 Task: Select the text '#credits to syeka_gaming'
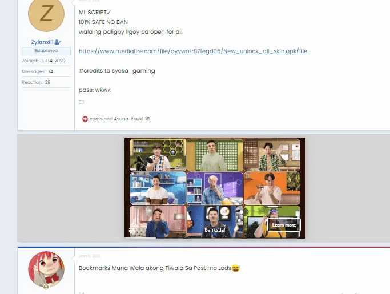[117, 71]
